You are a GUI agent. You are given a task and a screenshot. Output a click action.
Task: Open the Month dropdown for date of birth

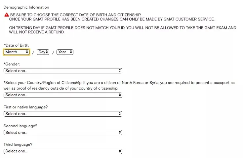[x=17, y=52]
